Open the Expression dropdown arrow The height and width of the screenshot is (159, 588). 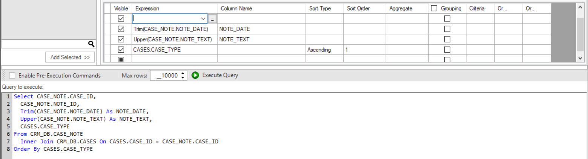203,18
